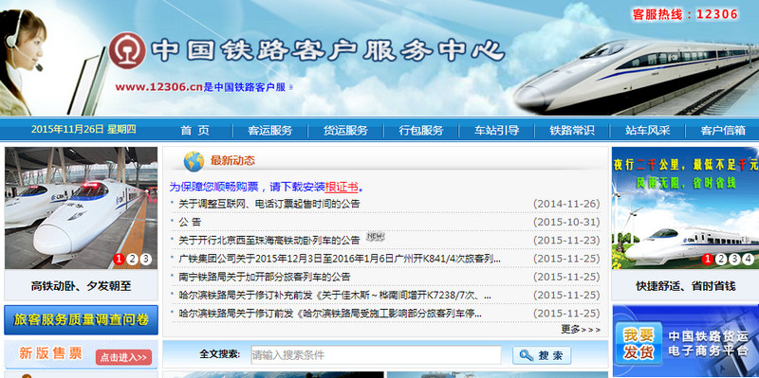The image size is (759, 378).
Task: Open 哈尔滨铁路局受施工影响部分旅客列车停 notice
Action: [x=330, y=314]
